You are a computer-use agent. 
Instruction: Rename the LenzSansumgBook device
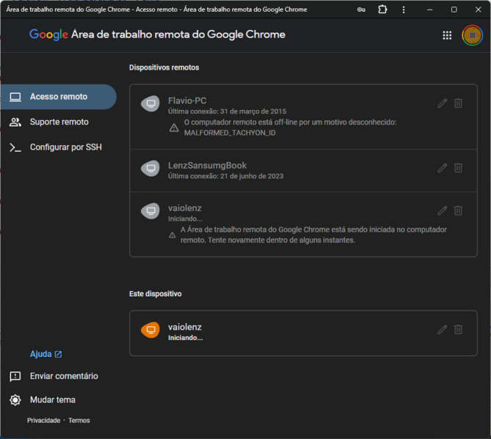(x=442, y=168)
